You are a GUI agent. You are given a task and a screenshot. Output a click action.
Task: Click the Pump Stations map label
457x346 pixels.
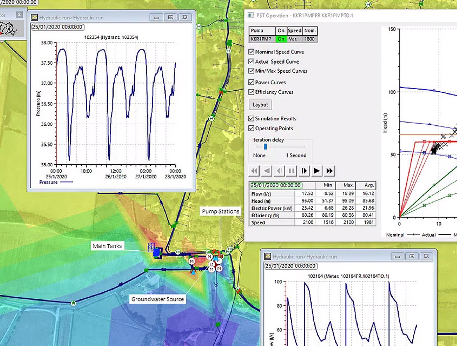tap(221, 211)
